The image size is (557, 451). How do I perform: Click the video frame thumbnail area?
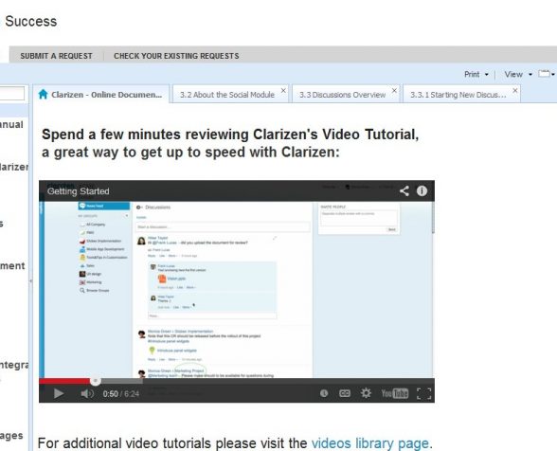[x=237, y=289]
